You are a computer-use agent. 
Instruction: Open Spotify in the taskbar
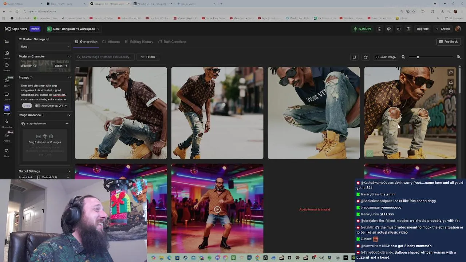209,258
